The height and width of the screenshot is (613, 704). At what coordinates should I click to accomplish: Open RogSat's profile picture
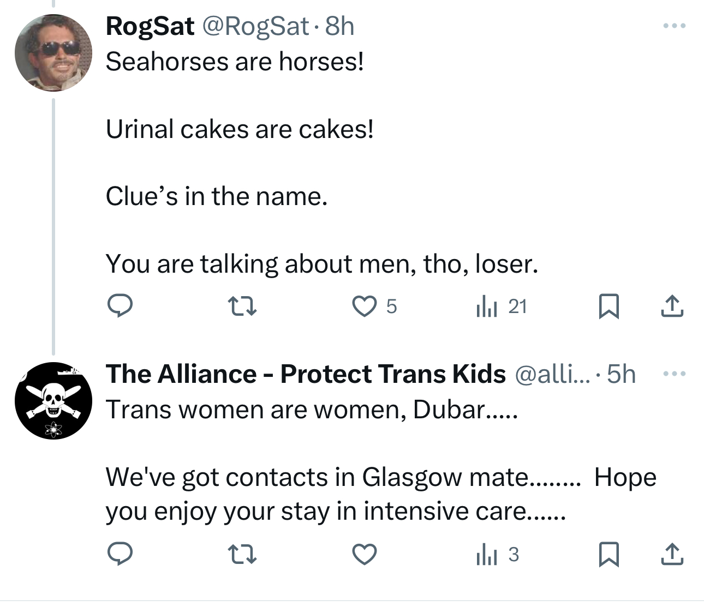pyautogui.click(x=53, y=53)
